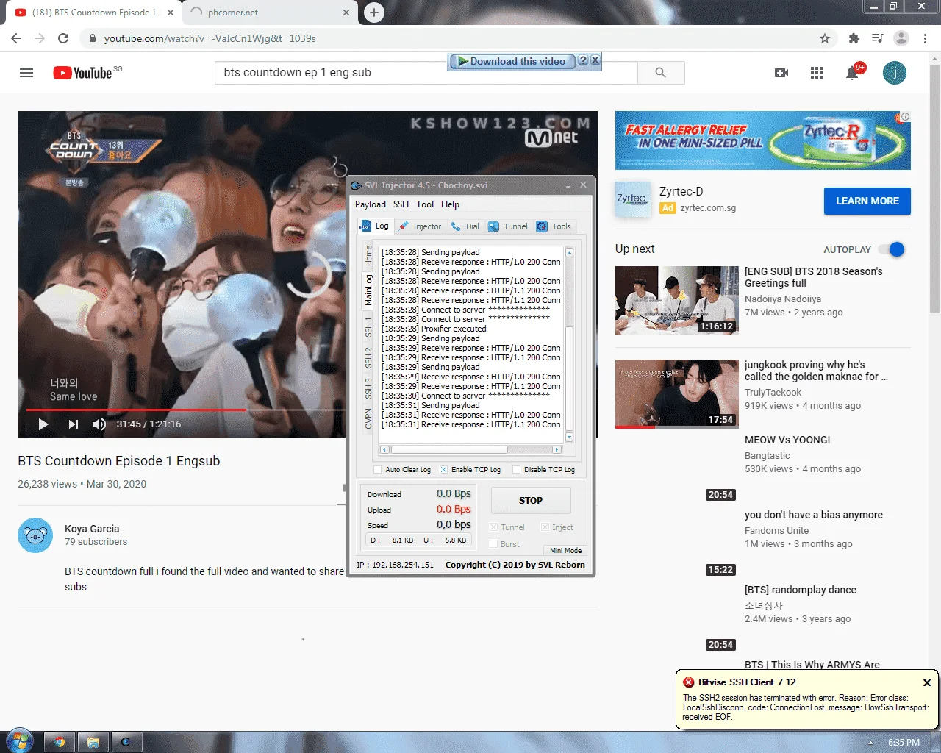Click LEARN MORE on the Zyrtec ad
This screenshot has width=941, height=753.
point(867,201)
